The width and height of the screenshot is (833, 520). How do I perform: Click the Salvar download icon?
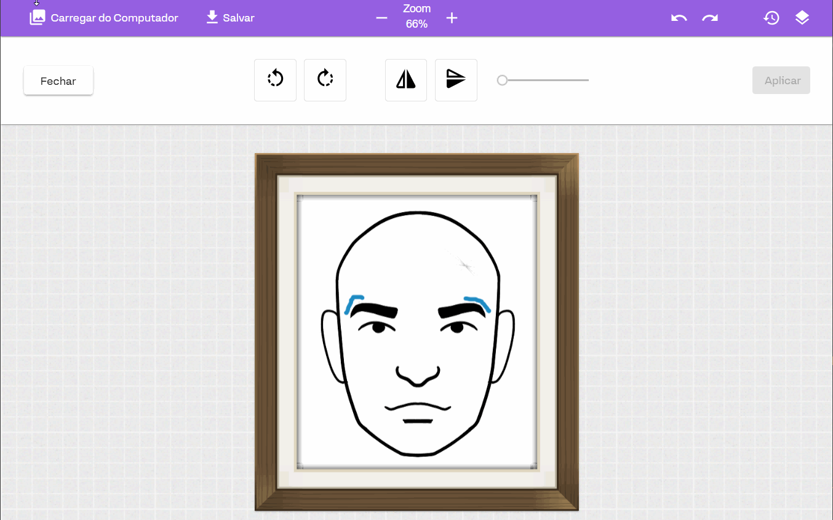point(212,17)
